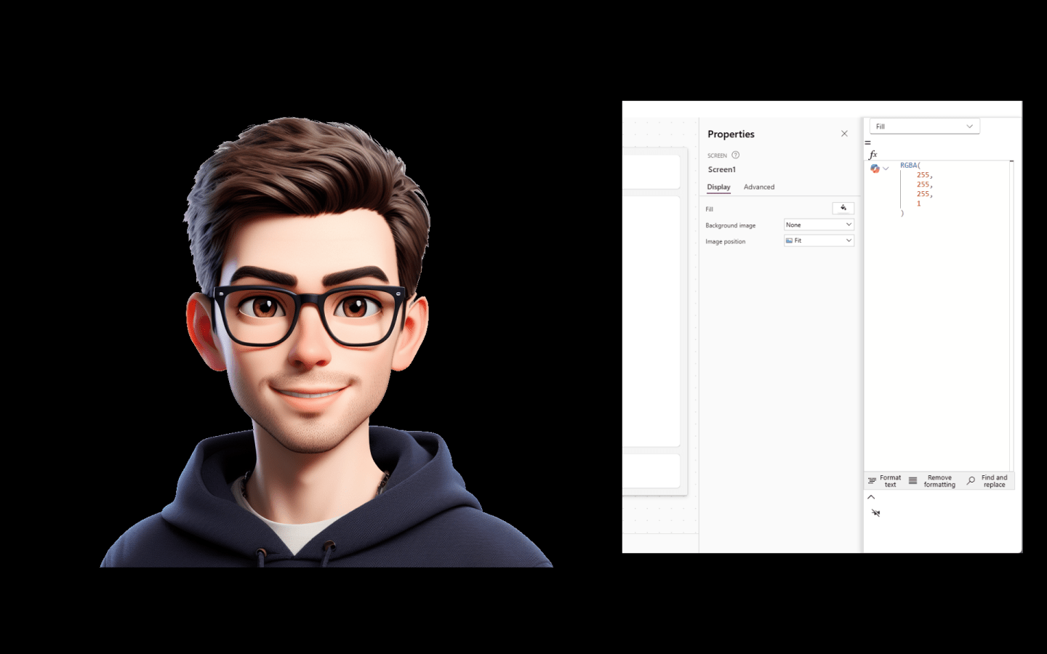Open the Image position Fit dropdown
Screen dimensions: 1047x654
pyautogui.click(x=819, y=241)
